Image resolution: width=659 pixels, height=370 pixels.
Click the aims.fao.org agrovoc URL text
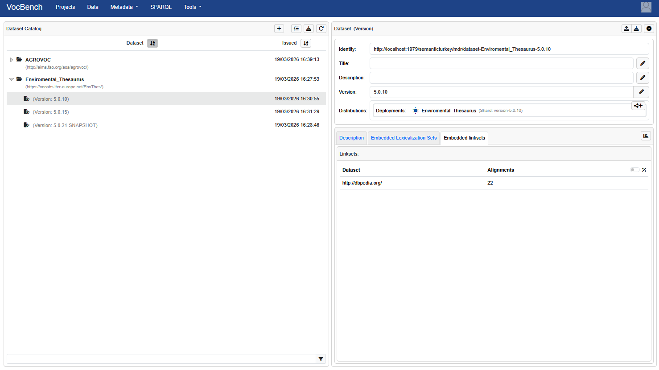pos(57,67)
